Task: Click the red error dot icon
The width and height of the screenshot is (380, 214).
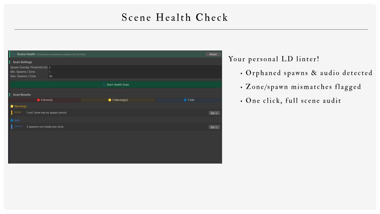Action: coord(38,100)
